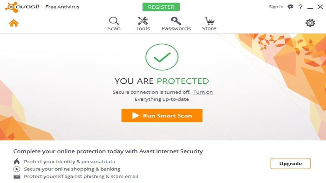Open support chat via the speech bubble icon

(290, 7)
